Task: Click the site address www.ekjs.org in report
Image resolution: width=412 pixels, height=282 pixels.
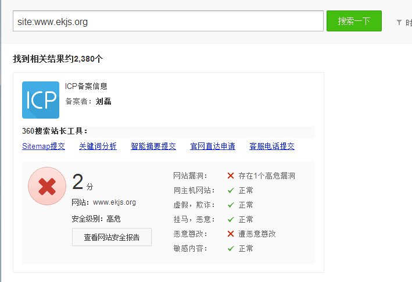Action: coord(114,202)
